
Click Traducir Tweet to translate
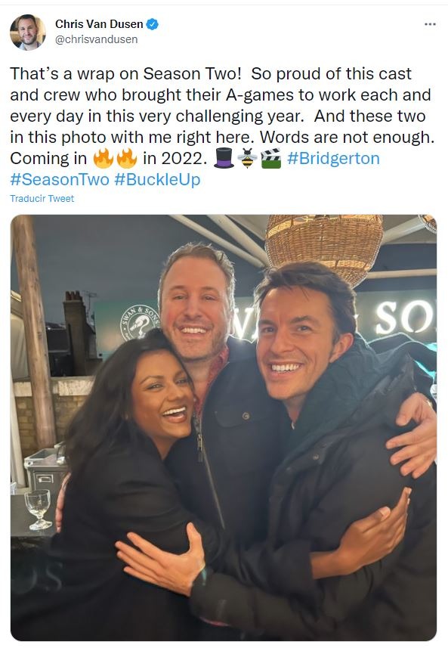[42, 198]
